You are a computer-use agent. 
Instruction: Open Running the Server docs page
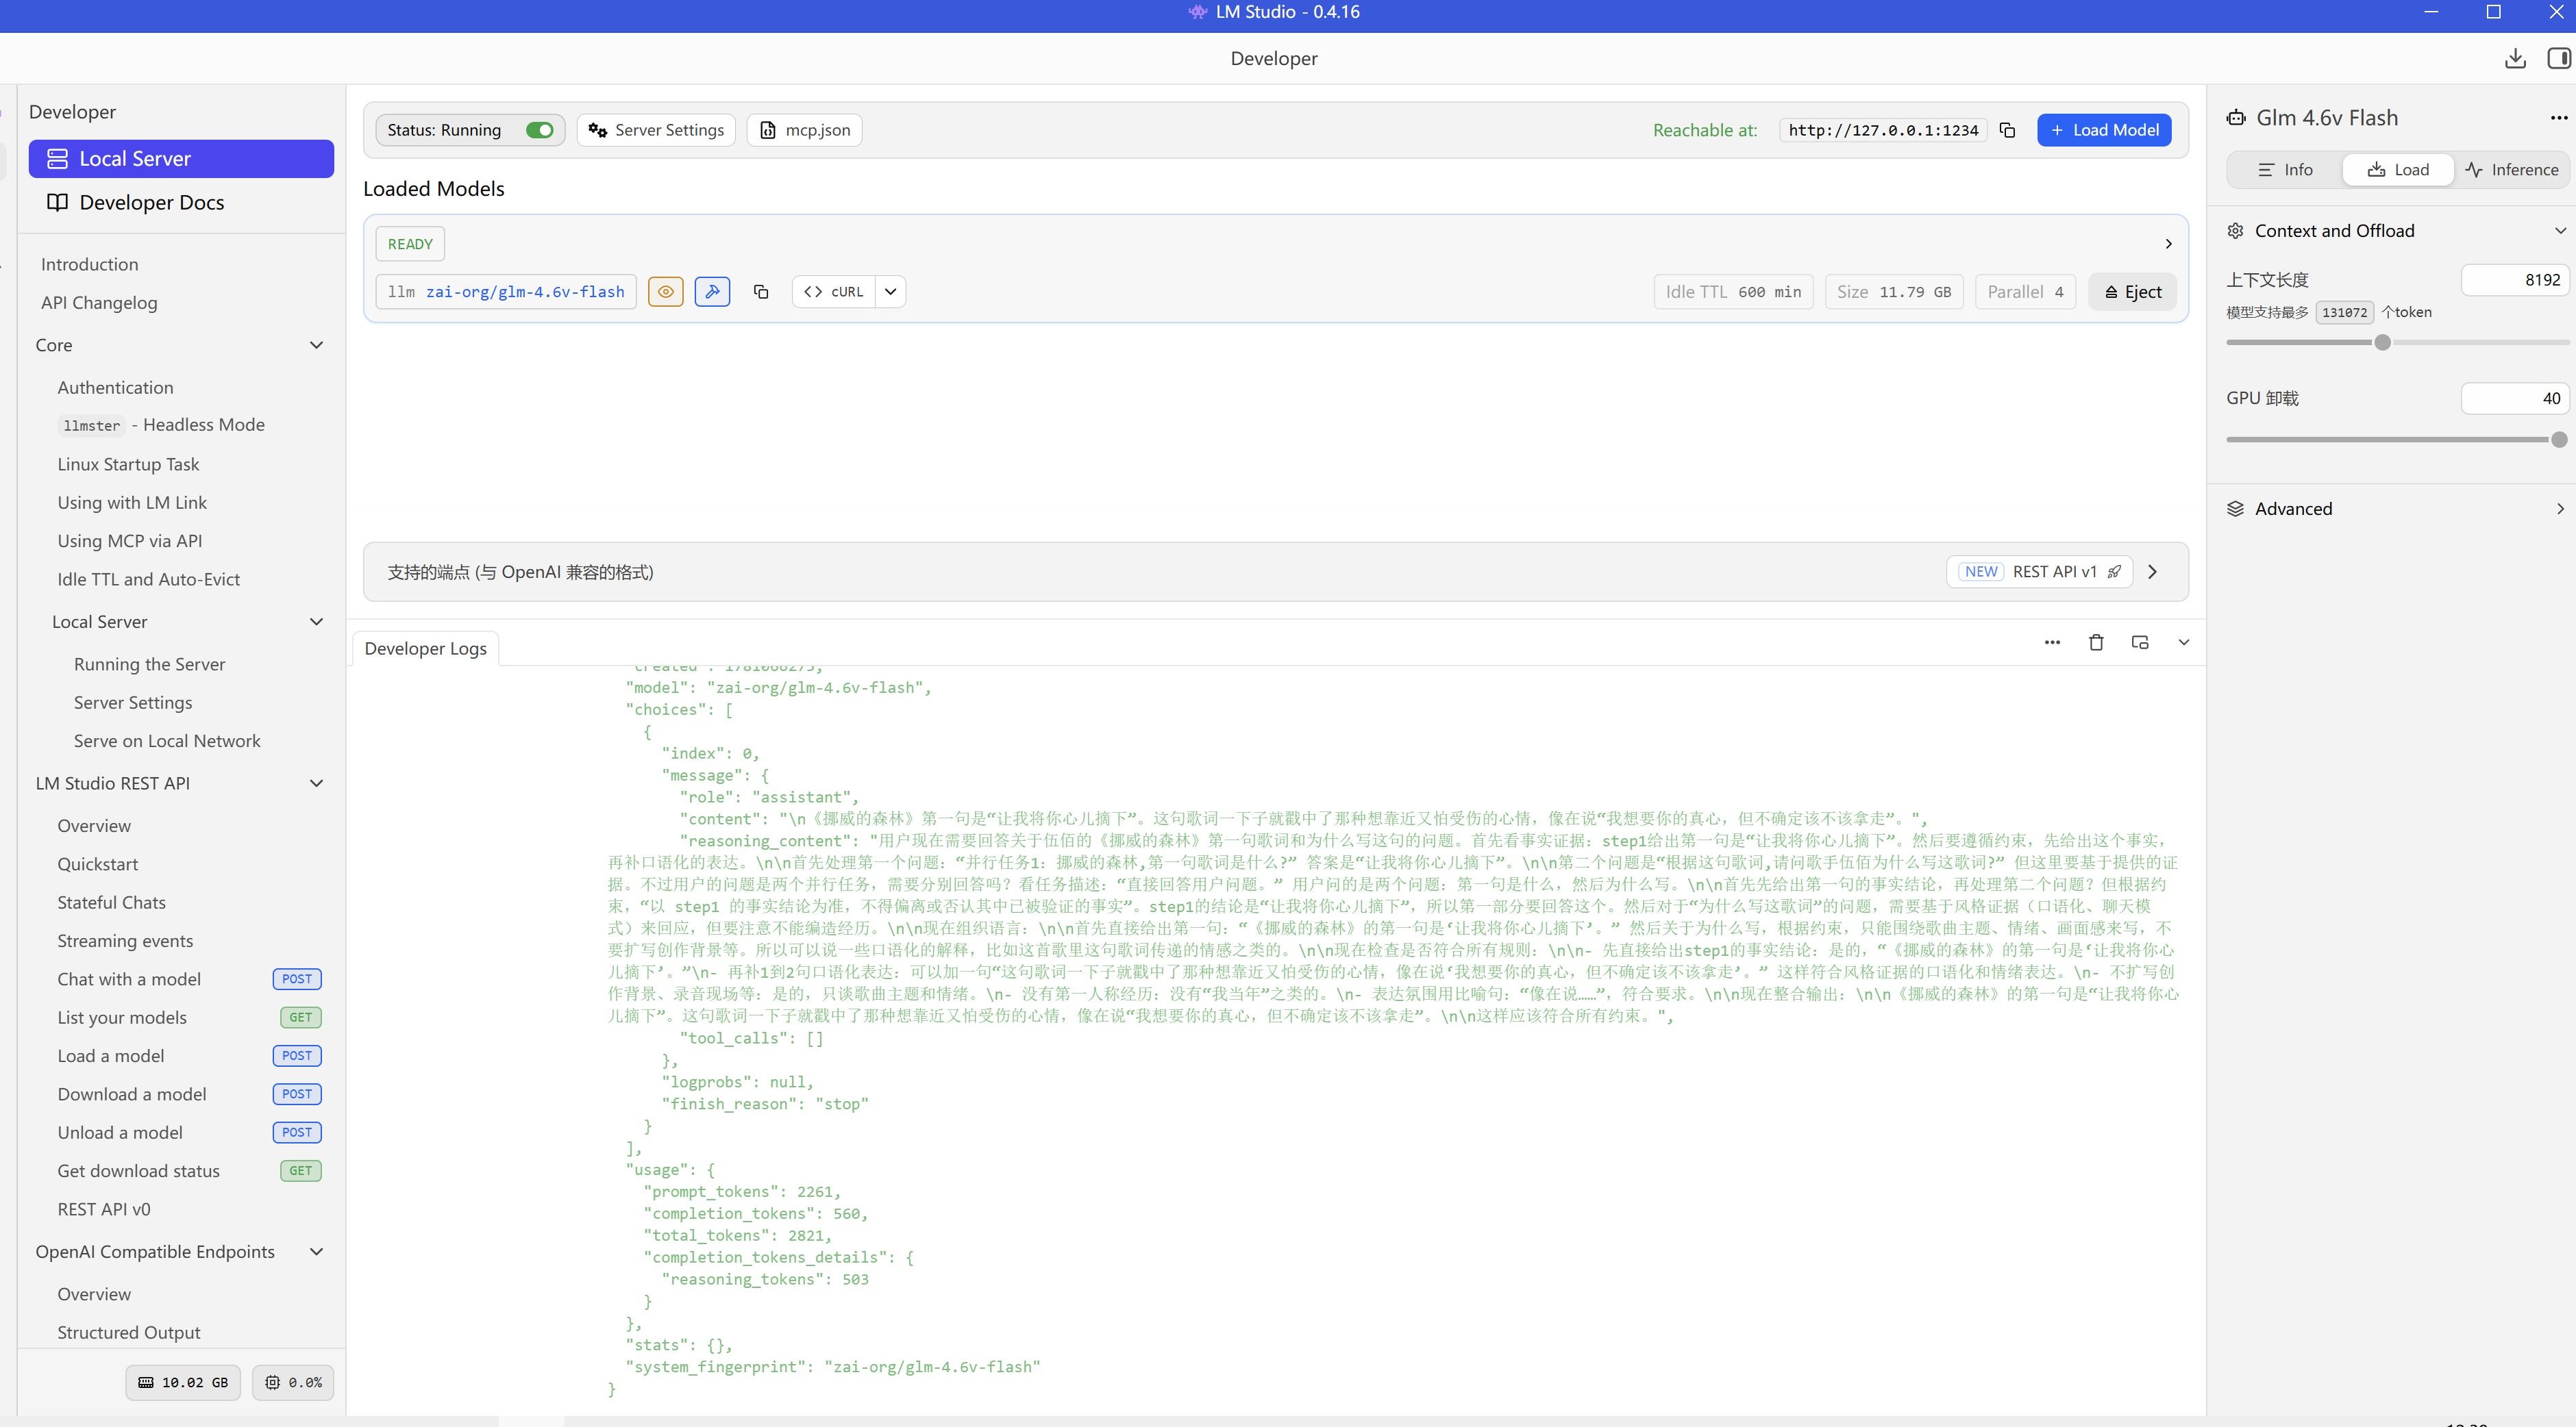149,664
